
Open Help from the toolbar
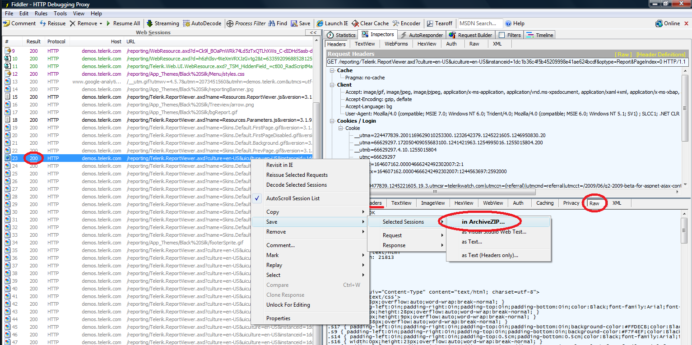(x=515, y=23)
